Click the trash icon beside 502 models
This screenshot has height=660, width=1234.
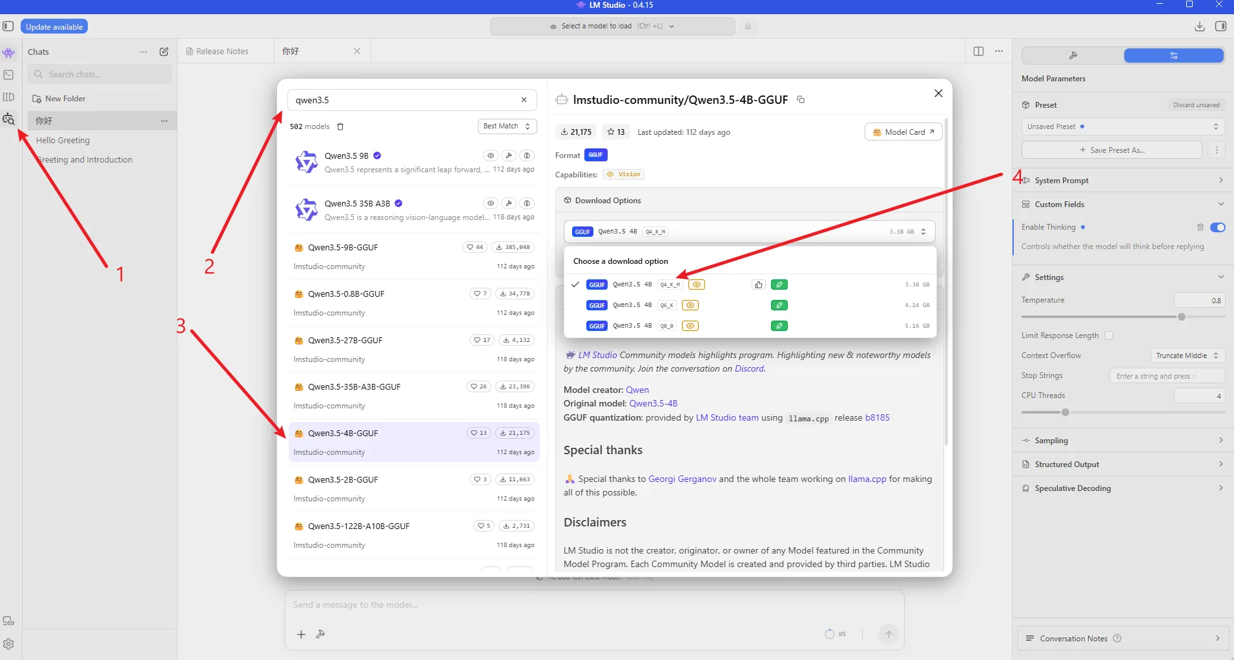tap(340, 126)
